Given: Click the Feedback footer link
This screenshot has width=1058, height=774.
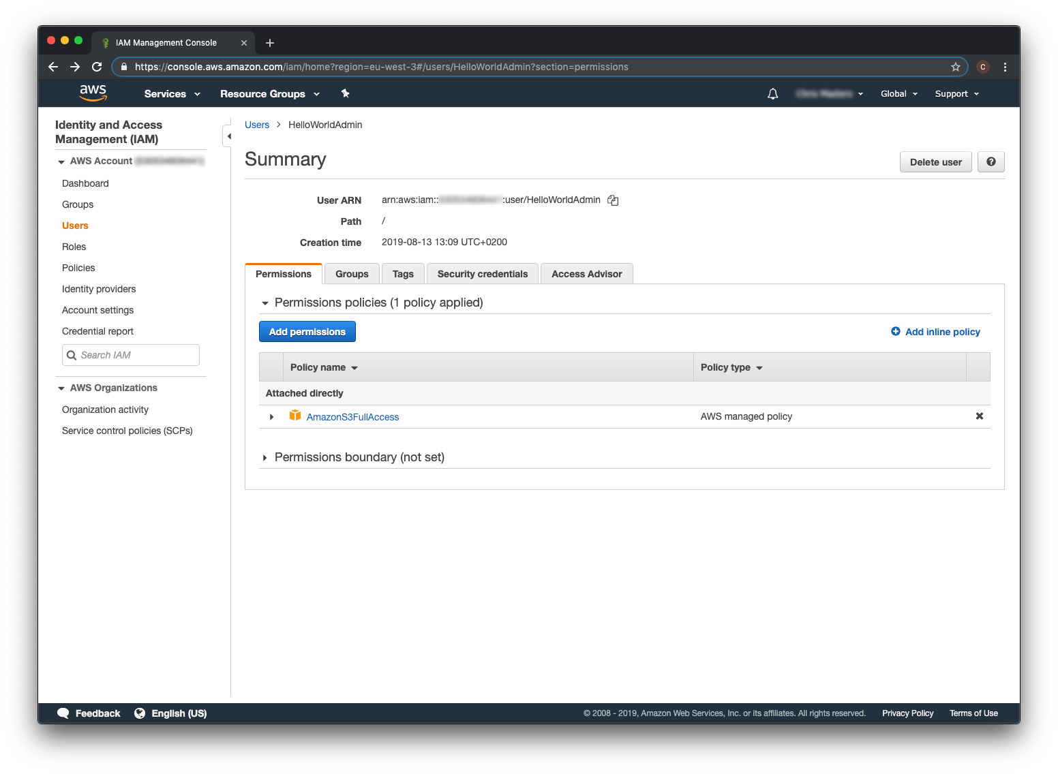Looking at the screenshot, I should pos(97,713).
